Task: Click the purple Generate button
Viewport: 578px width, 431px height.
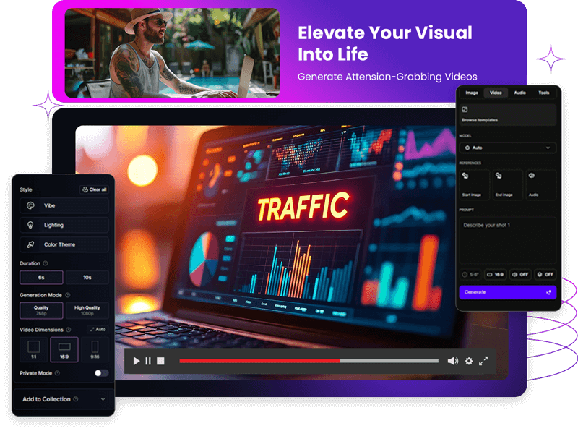Action: [508, 292]
